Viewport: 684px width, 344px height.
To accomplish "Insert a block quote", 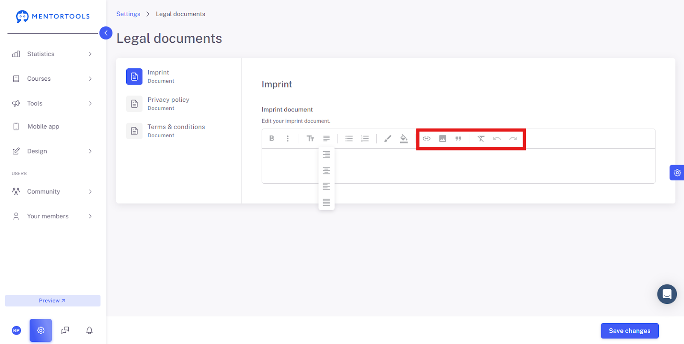I will (x=458, y=138).
